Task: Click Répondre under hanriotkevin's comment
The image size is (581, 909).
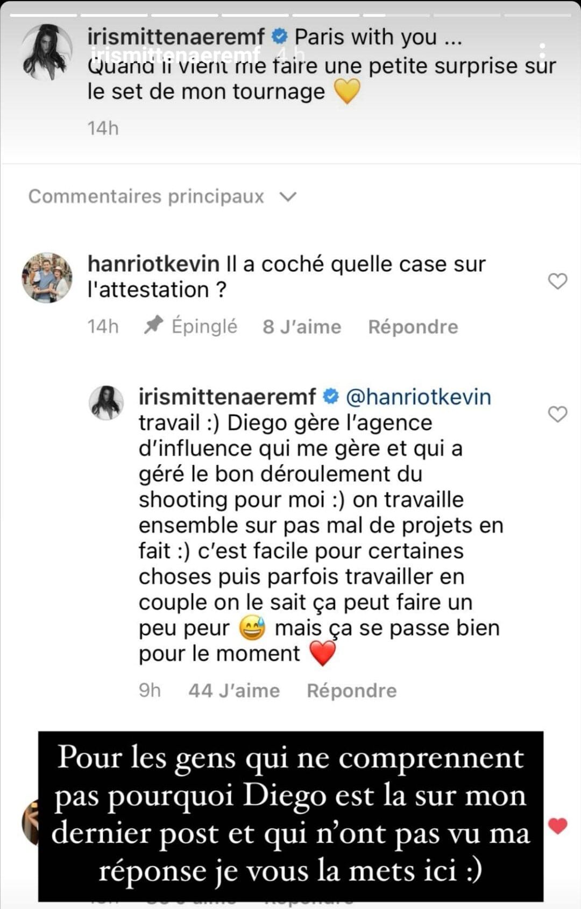Action: click(x=413, y=327)
